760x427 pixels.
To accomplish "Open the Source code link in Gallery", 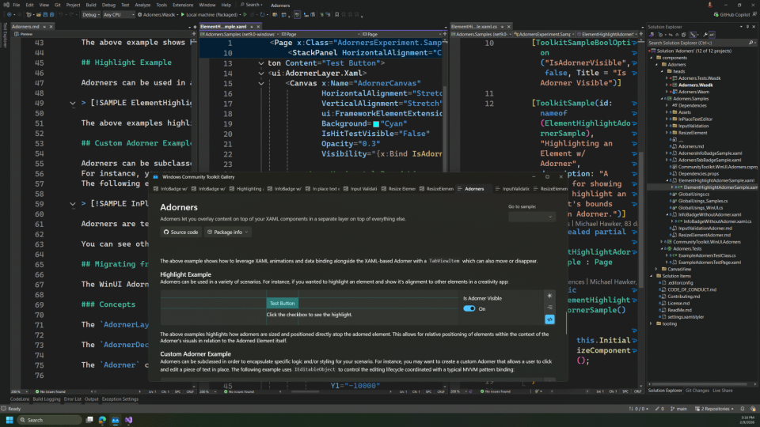I will coord(180,232).
